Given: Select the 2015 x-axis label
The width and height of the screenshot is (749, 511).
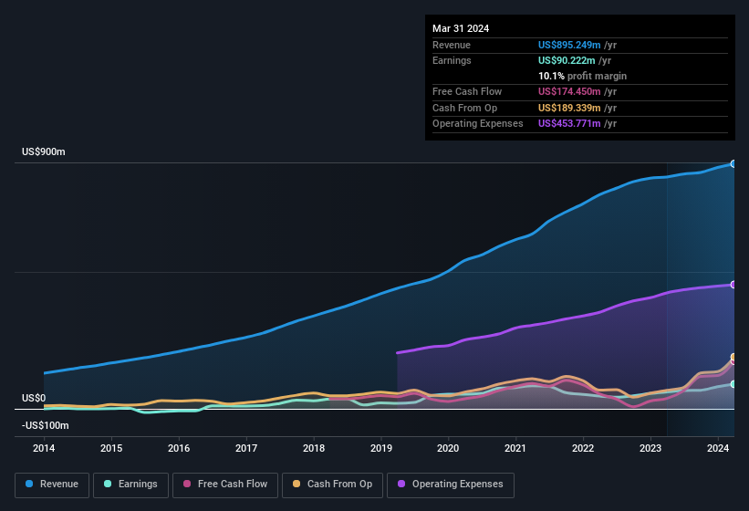Looking at the screenshot, I should tap(111, 448).
